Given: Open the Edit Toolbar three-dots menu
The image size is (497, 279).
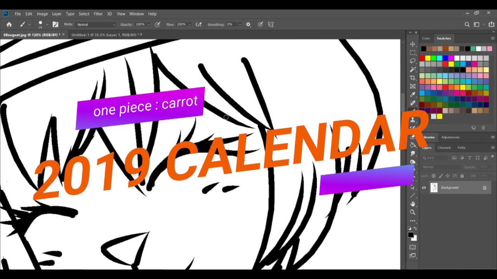Looking at the screenshot, I should pyautogui.click(x=412, y=221).
